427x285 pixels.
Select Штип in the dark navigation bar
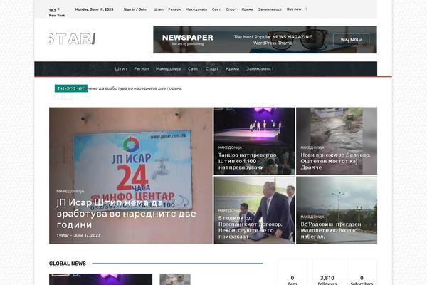(x=121, y=69)
